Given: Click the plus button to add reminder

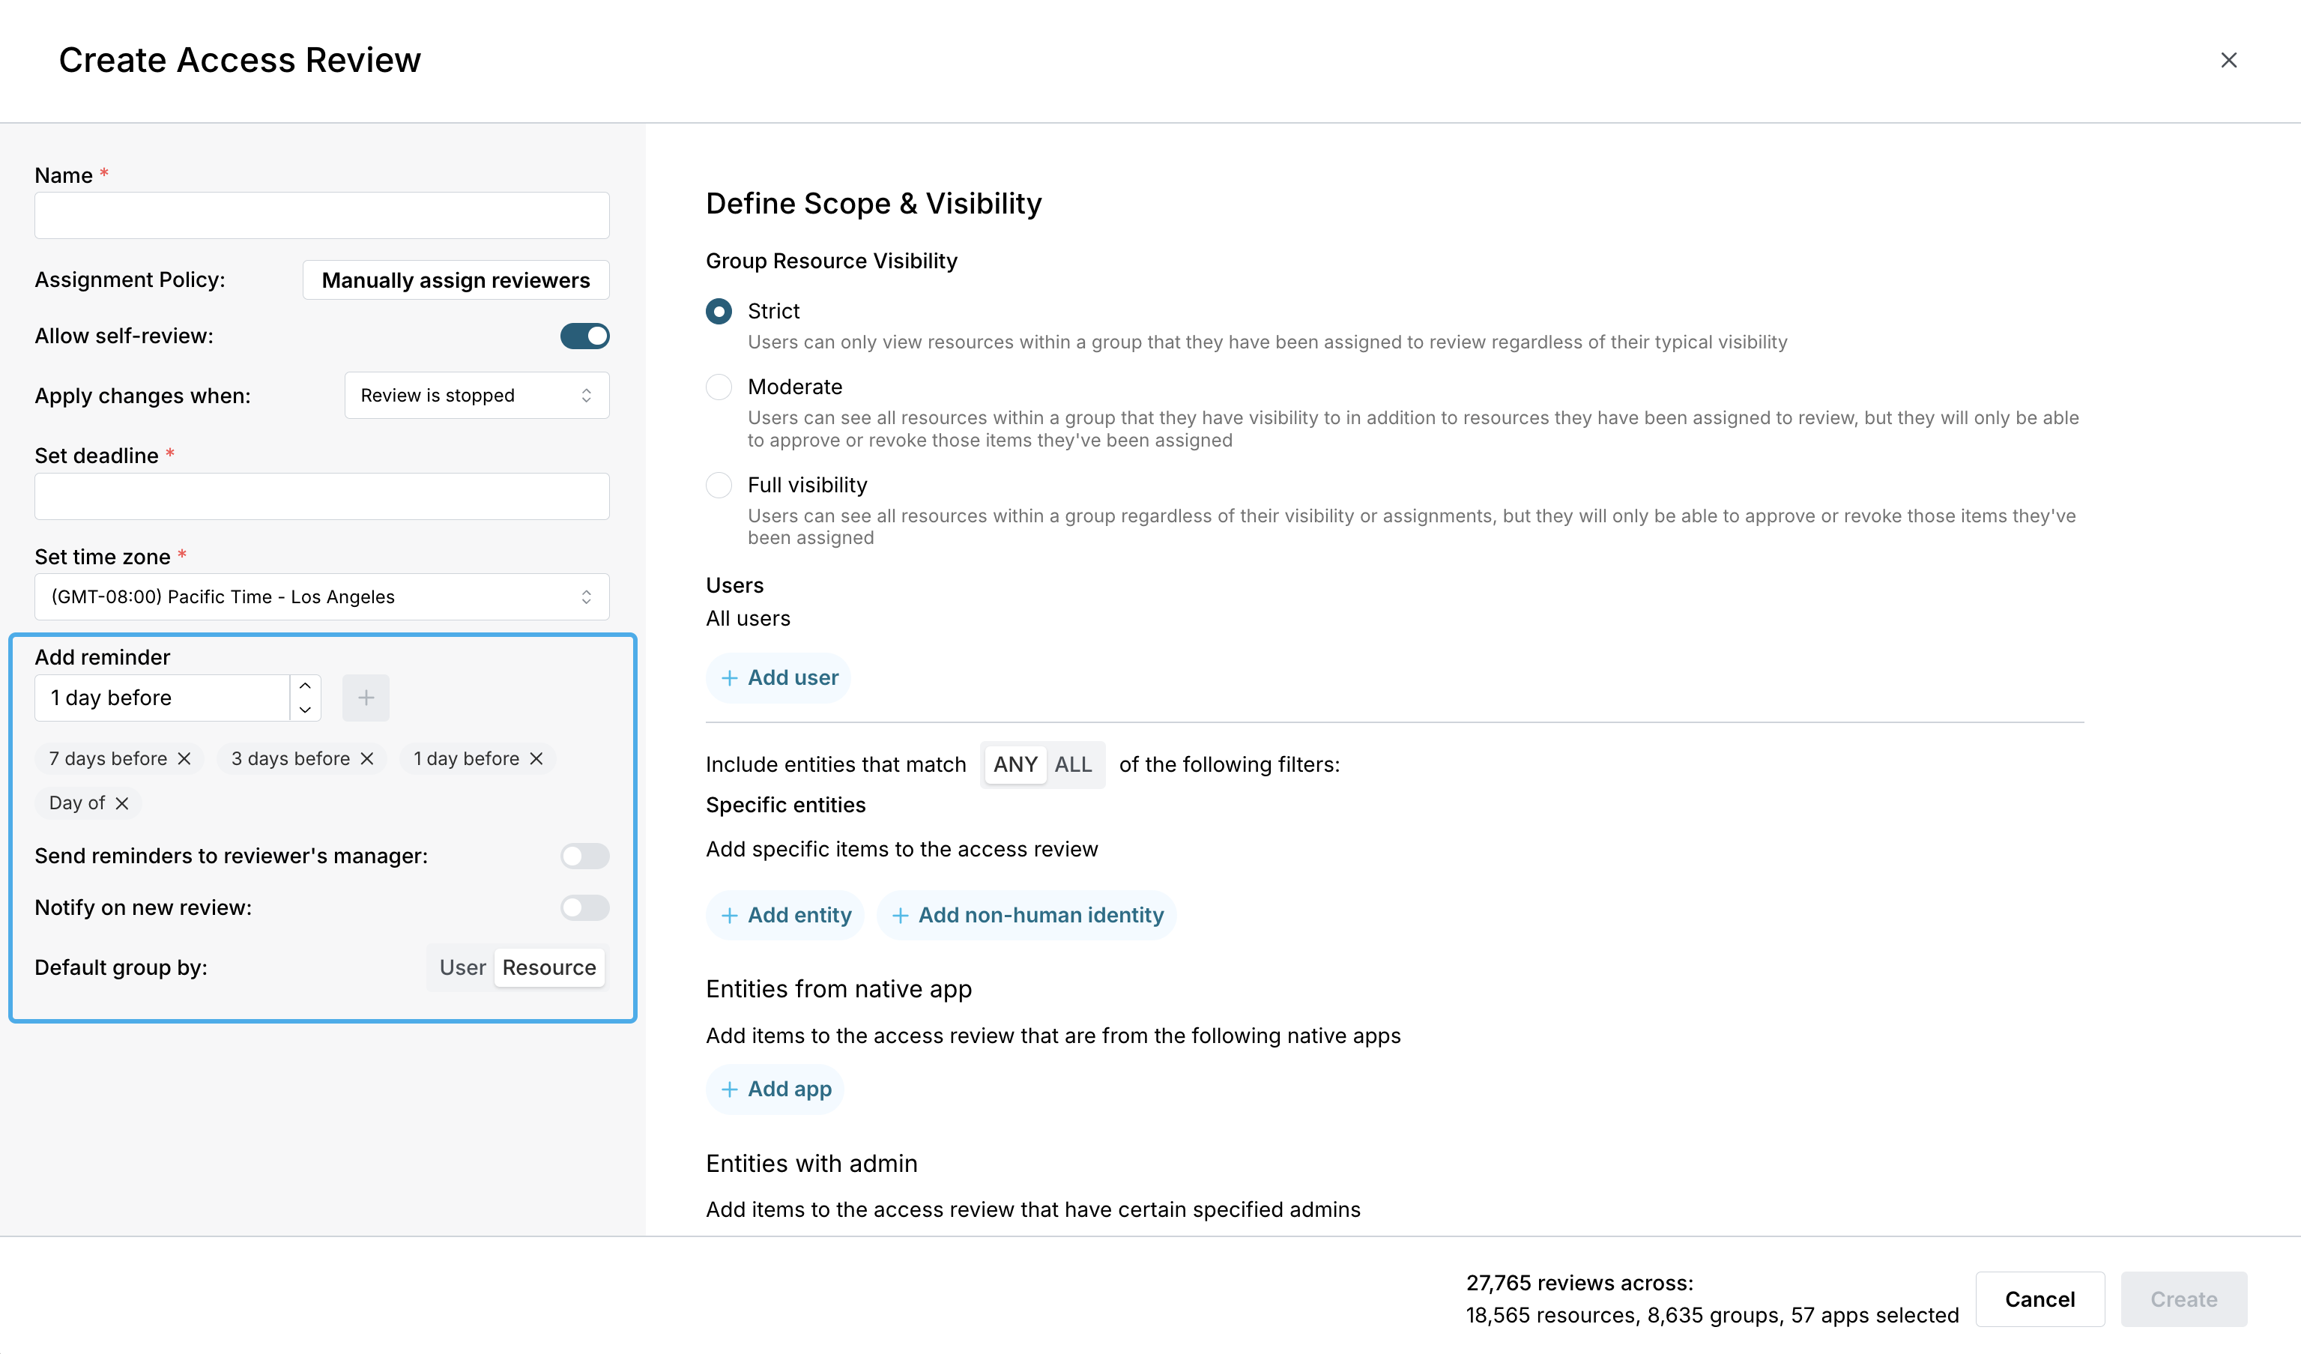Looking at the screenshot, I should pyautogui.click(x=365, y=698).
